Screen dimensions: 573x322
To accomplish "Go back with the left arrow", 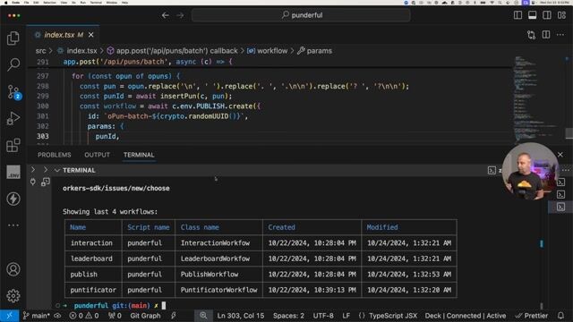I will [165, 15].
